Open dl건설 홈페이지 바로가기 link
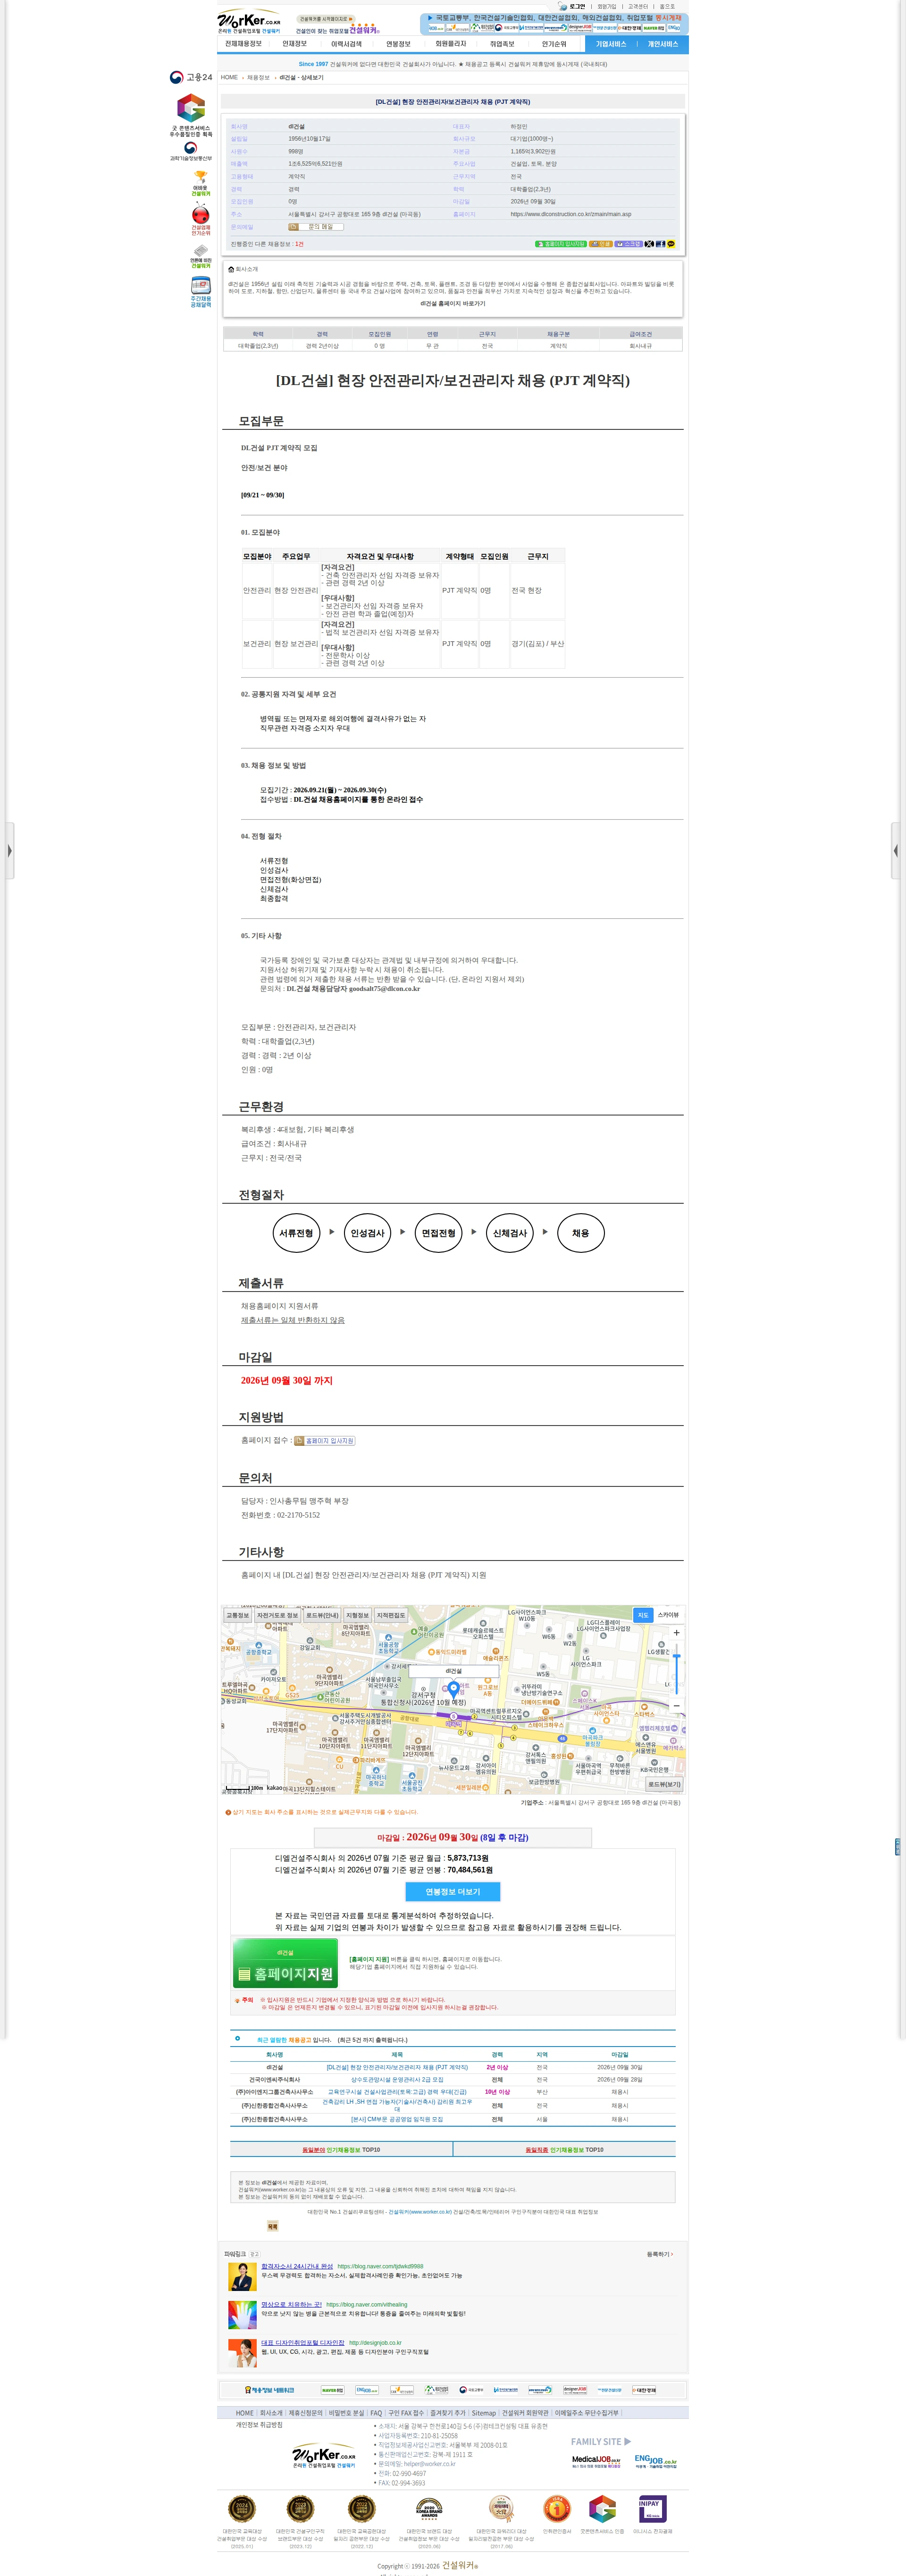Viewport: 906px width, 2576px height. tap(452, 303)
